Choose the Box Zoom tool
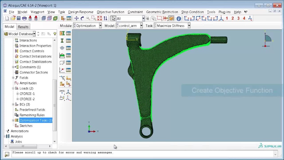284x160 pixels. coord(94,18)
